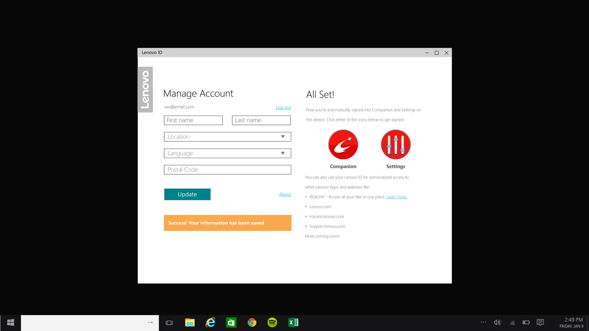Viewport: 589px width, 331px height.
Task: Click the success information saved banner
Action: [x=228, y=223]
